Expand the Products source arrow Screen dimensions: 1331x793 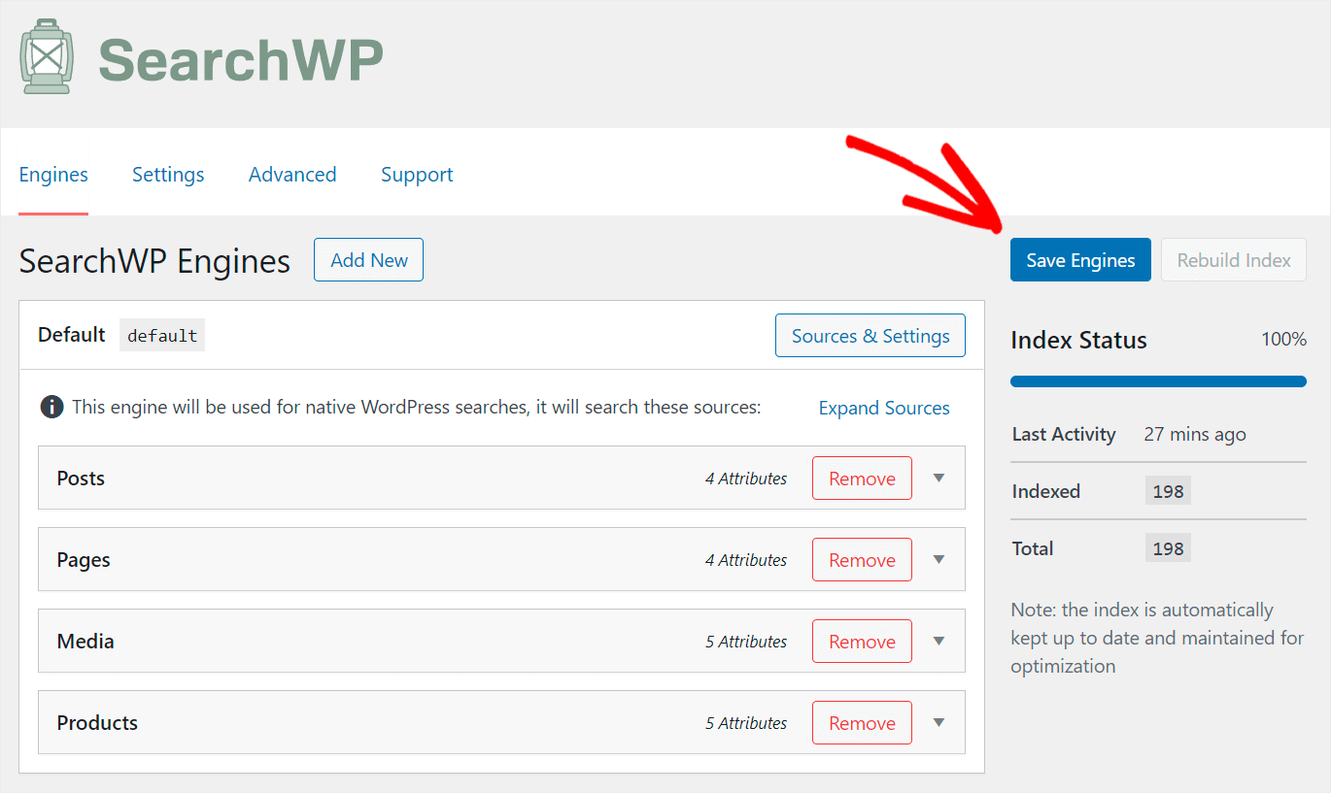tap(939, 722)
